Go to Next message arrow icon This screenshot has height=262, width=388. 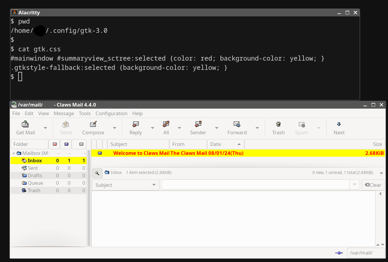[339, 124]
